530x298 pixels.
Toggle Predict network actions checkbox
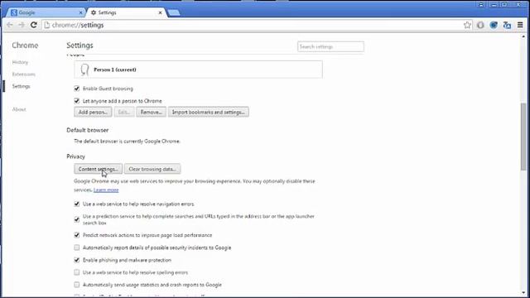point(77,235)
